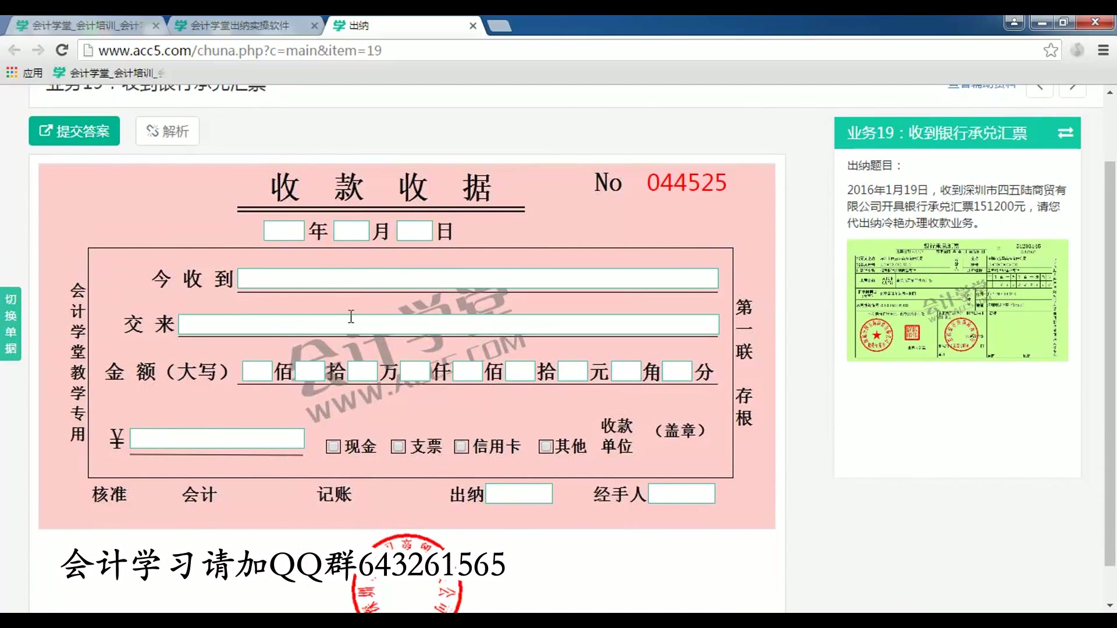Open the 解析 button
Image resolution: width=1117 pixels, height=628 pixels.
(x=168, y=131)
